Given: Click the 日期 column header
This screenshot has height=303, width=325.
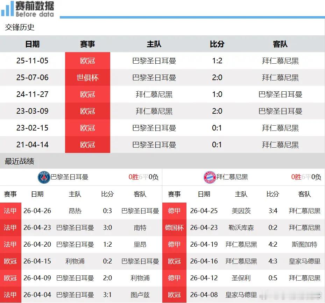Looking at the screenshot, I should (32, 44).
